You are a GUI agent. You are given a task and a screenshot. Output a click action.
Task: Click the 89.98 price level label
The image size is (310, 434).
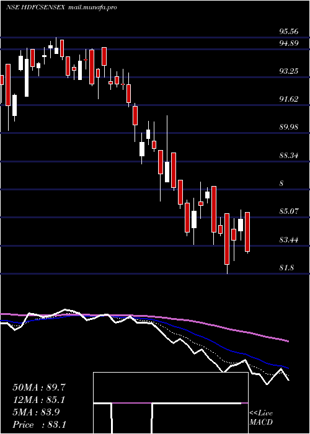click(x=289, y=127)
